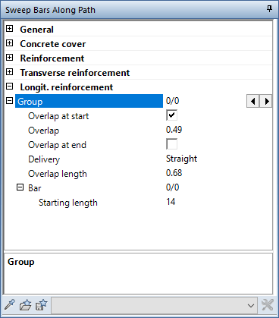279x318 pixels.
Task: Toggle the pin icon in title bar
Action: point(269,9)
